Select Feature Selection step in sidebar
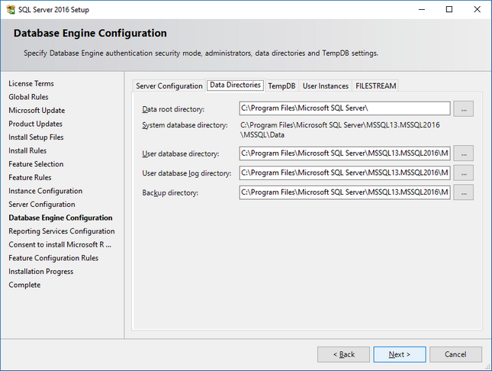Image resolution: width=492 pixels, height=371 pixels. [x=36, y=164]
